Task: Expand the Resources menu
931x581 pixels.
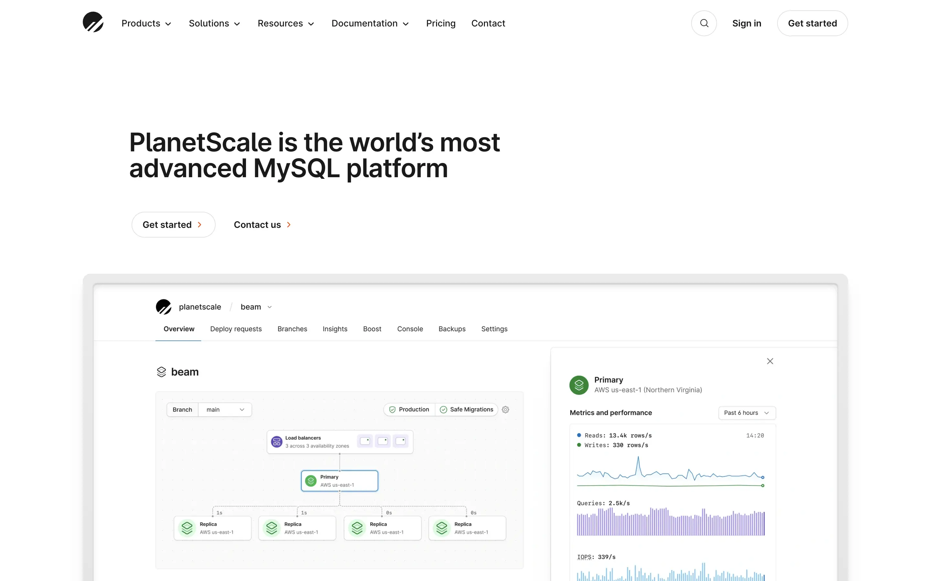Action: click(286, 24)
